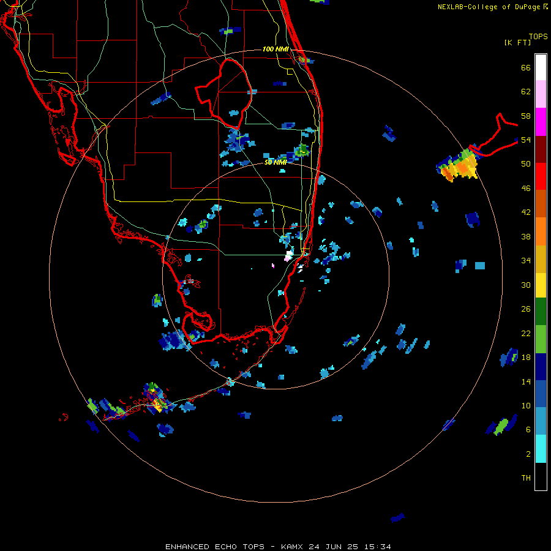This screenshot has width=551, height=551.
Task: Click the [K FT] unit label
Action: 517,42
